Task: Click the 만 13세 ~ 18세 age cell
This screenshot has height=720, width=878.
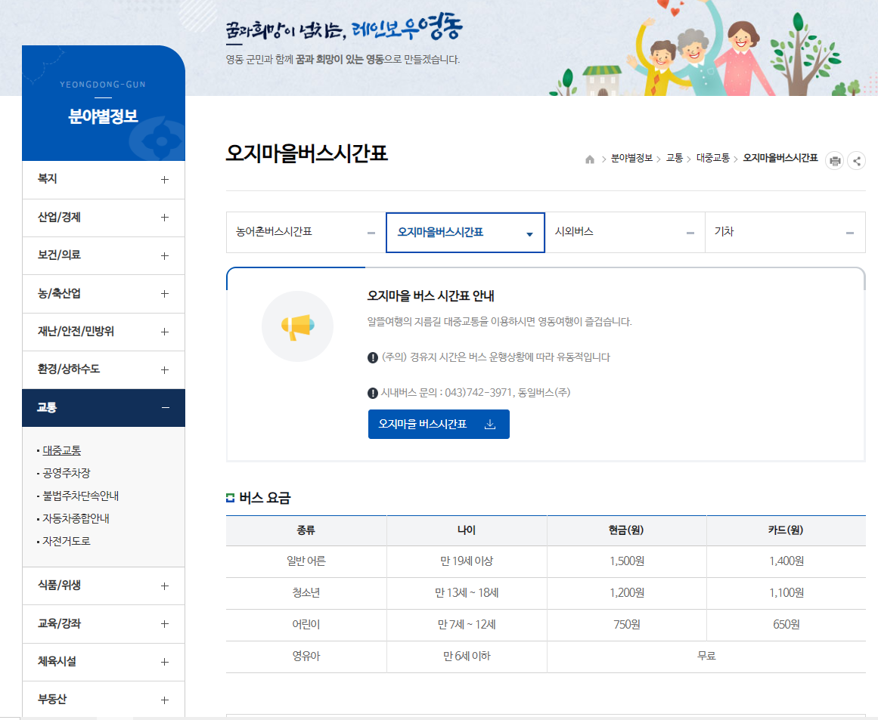Action: [x=467, y=593]
